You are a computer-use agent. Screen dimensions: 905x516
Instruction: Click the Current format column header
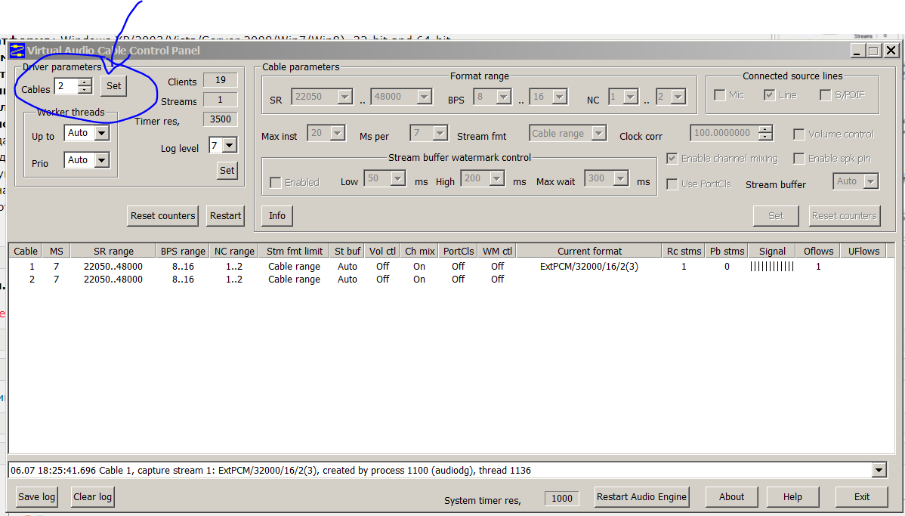click(x=589, y=251)
